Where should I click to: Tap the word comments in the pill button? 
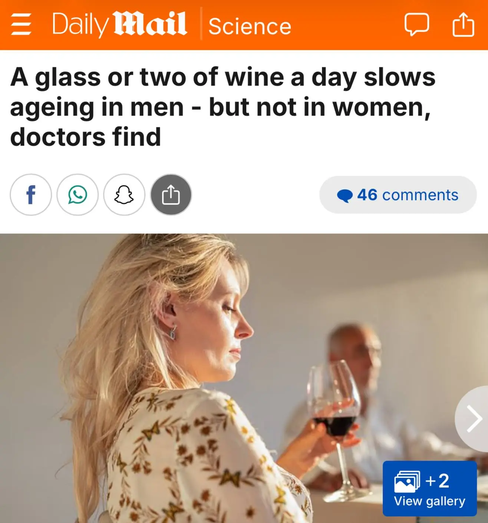click(x=420, y=195)
